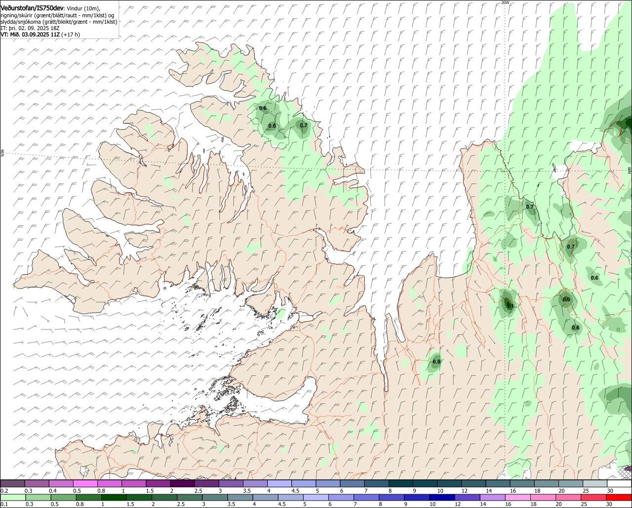Click the Veðurstofan/IS750dev title text
The height and width of the screenshot is (508, 632).
[x=32, y=8]
